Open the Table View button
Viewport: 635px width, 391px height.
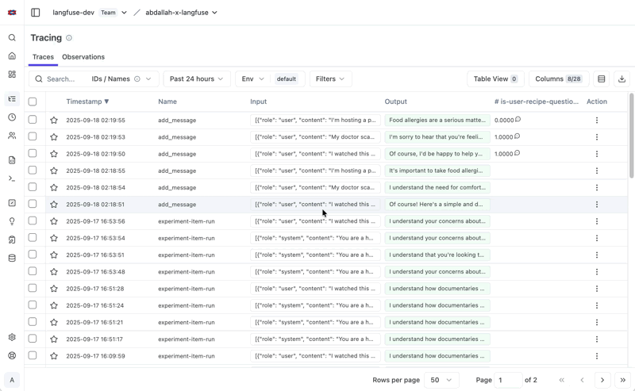point(495,79)
